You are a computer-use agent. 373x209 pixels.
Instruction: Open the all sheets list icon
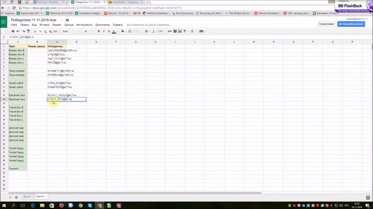16,197
